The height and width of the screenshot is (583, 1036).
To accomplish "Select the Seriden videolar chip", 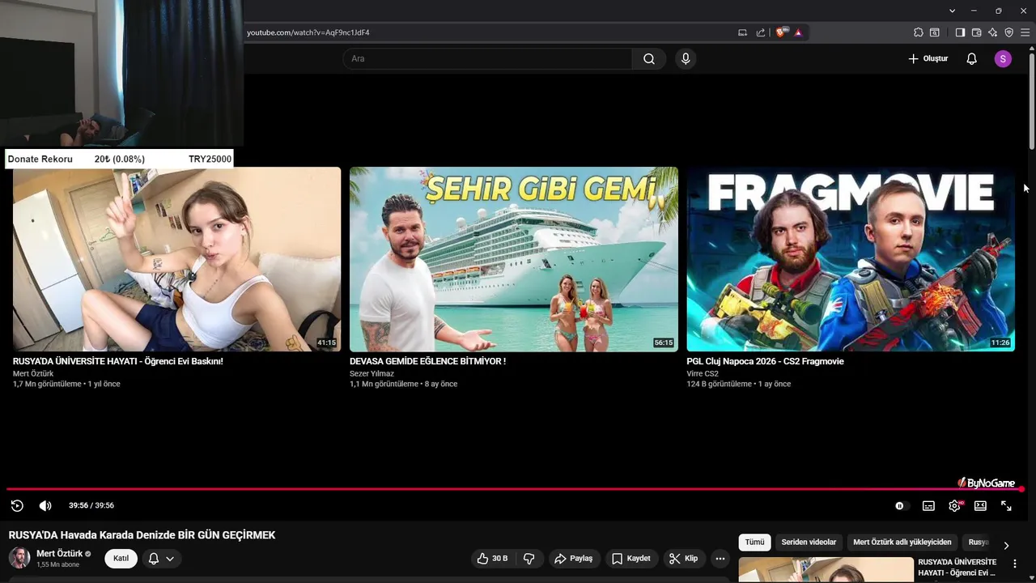I will 809,542.
